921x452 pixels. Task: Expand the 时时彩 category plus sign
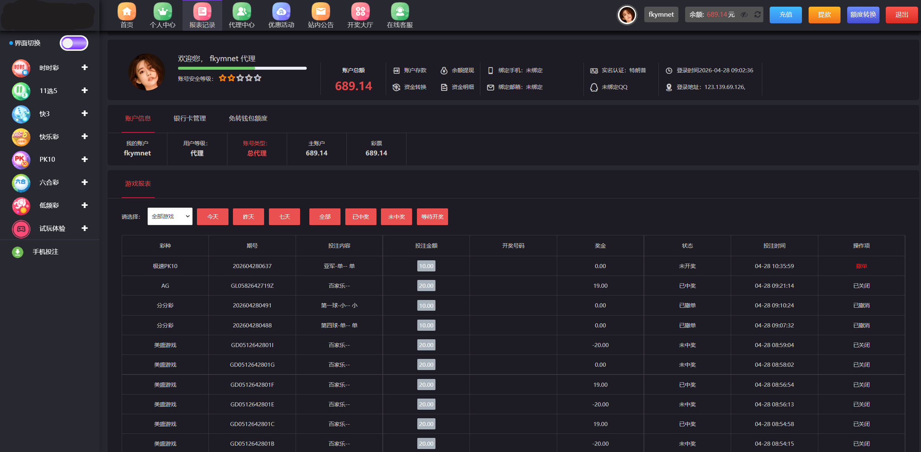tap(85, 67)
